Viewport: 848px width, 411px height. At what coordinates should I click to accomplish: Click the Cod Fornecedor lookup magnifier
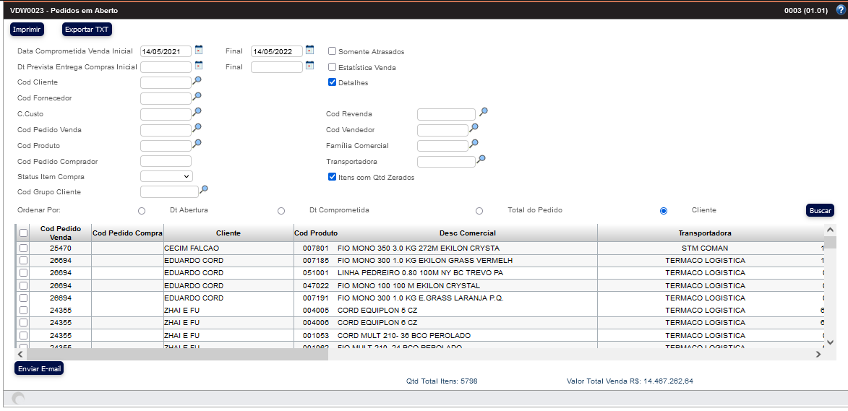tap(197, 97)
